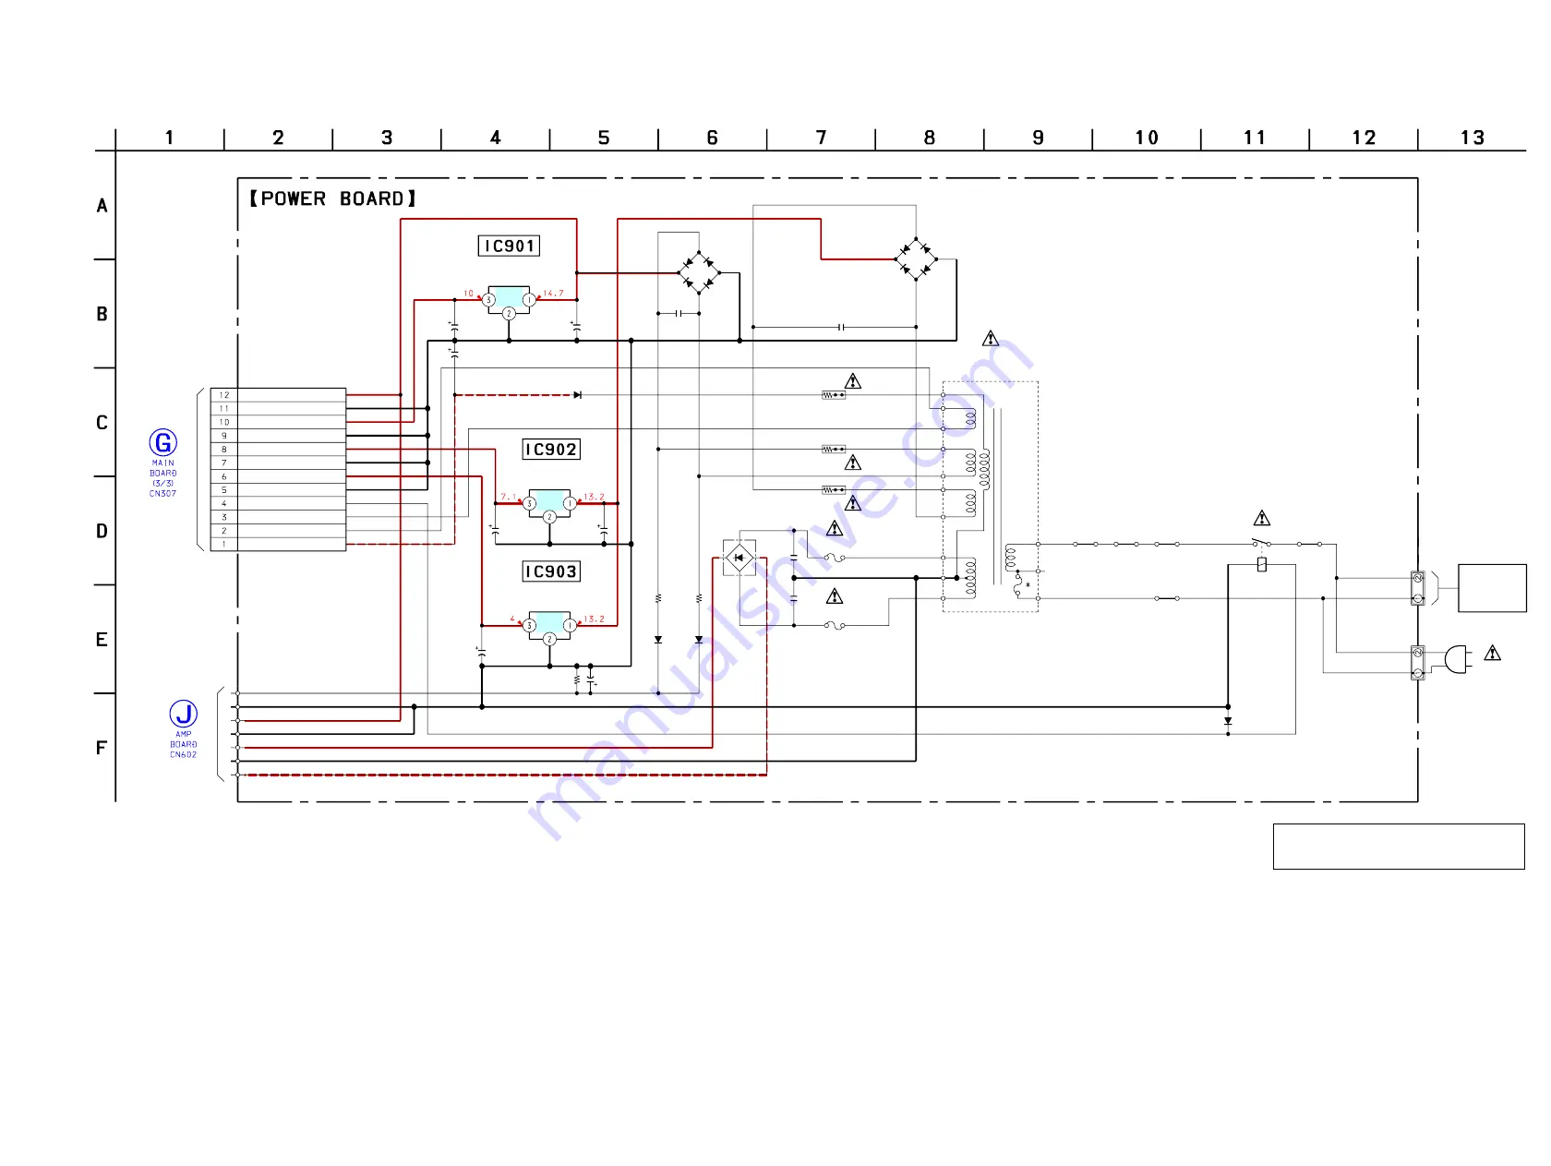Click the lower fuse symbol near the boxed rectifier

(x=835, y=625)
